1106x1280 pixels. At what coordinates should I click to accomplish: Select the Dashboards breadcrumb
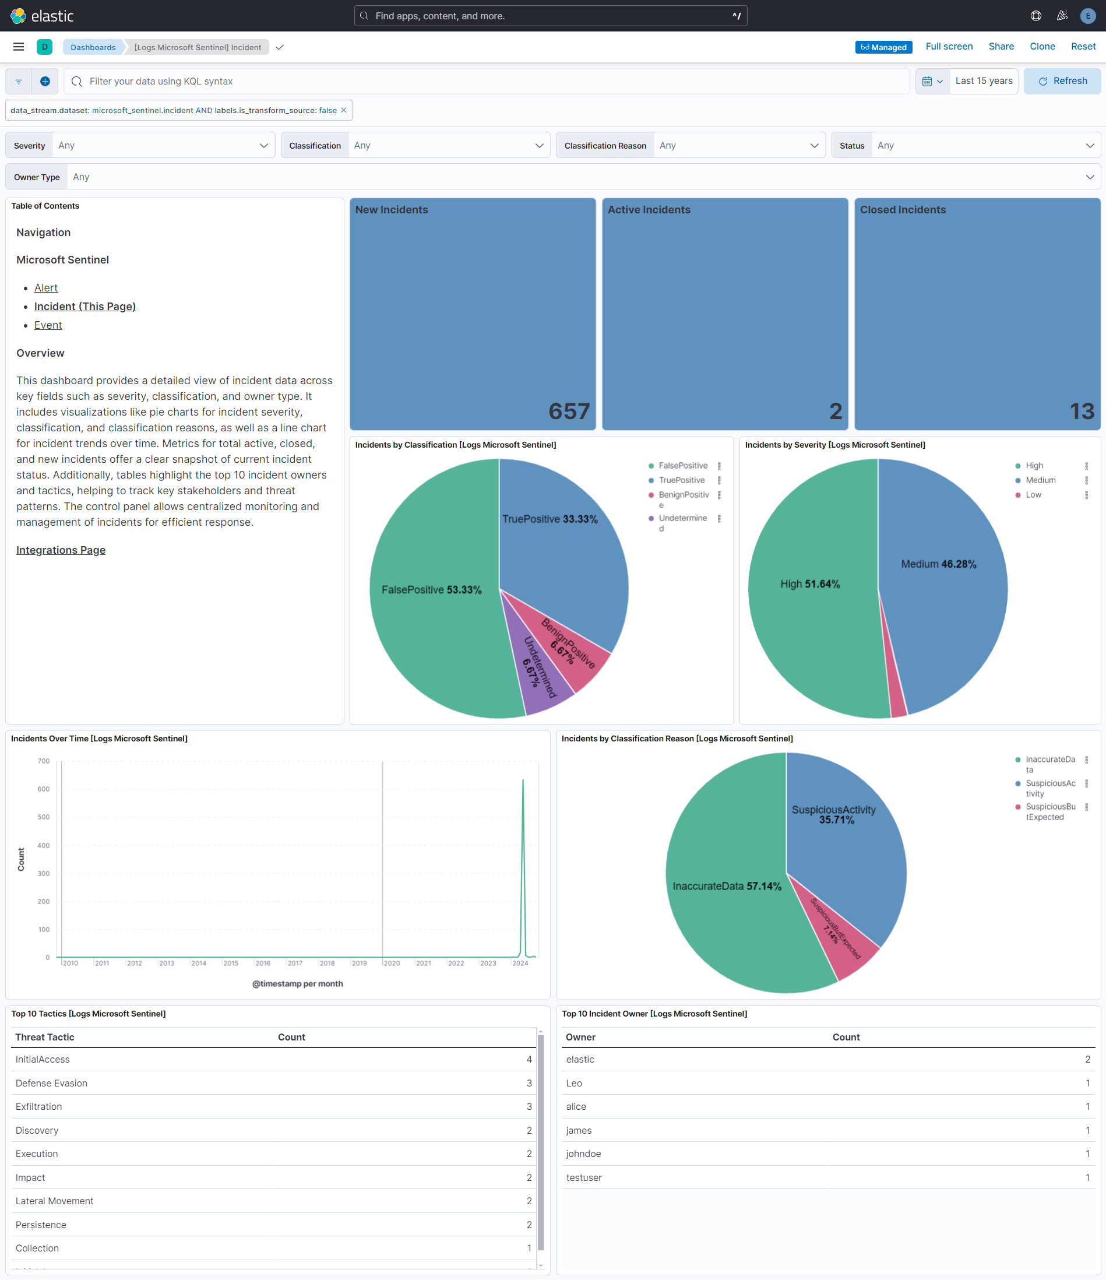point(93,47)
